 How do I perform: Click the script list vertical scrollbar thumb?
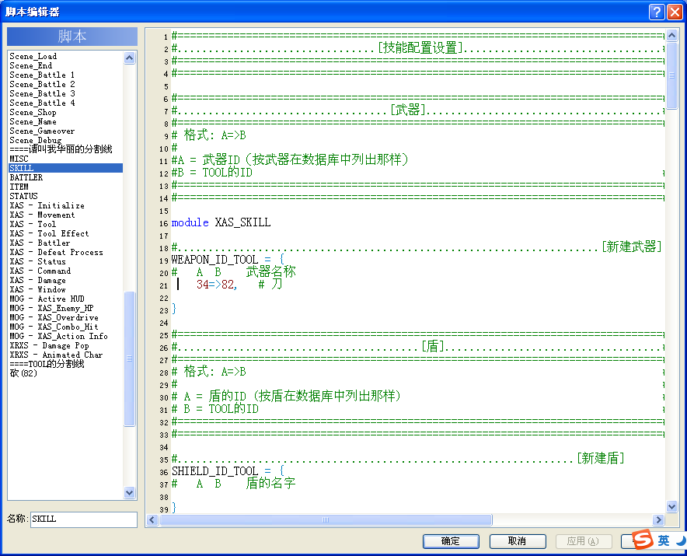tap(129, 358)
